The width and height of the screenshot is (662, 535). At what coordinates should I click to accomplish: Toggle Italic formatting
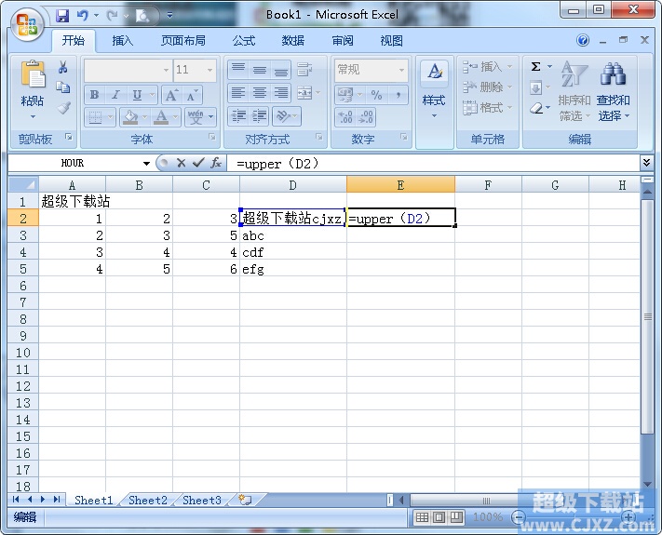pyautogui.click(x=115, y=95)
